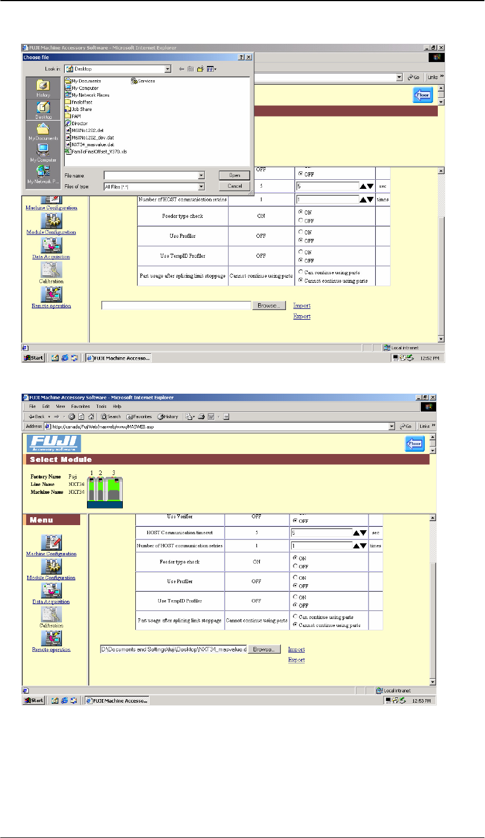Go up one level in Choose file dialog
This screenshot has height=838, width=485.
(191, 69)
